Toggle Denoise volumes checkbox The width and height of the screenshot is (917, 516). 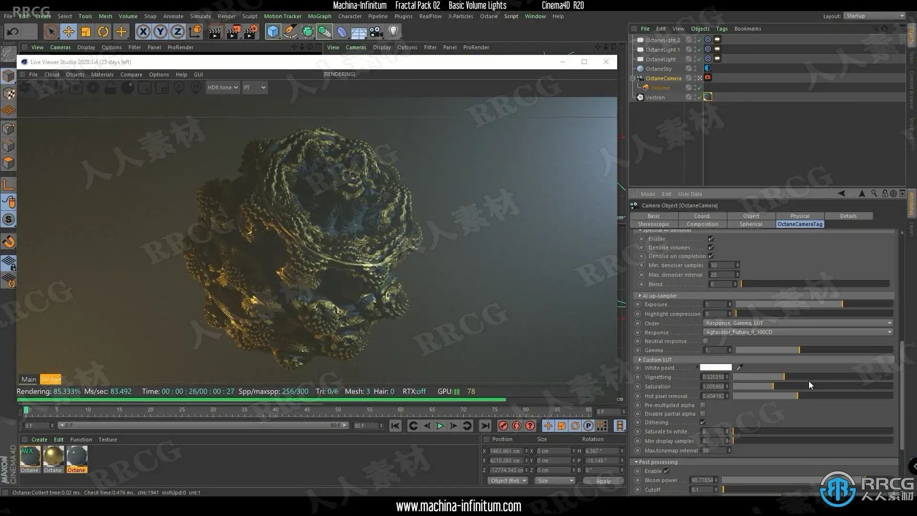pyautogui.click(x=711, y=247)
